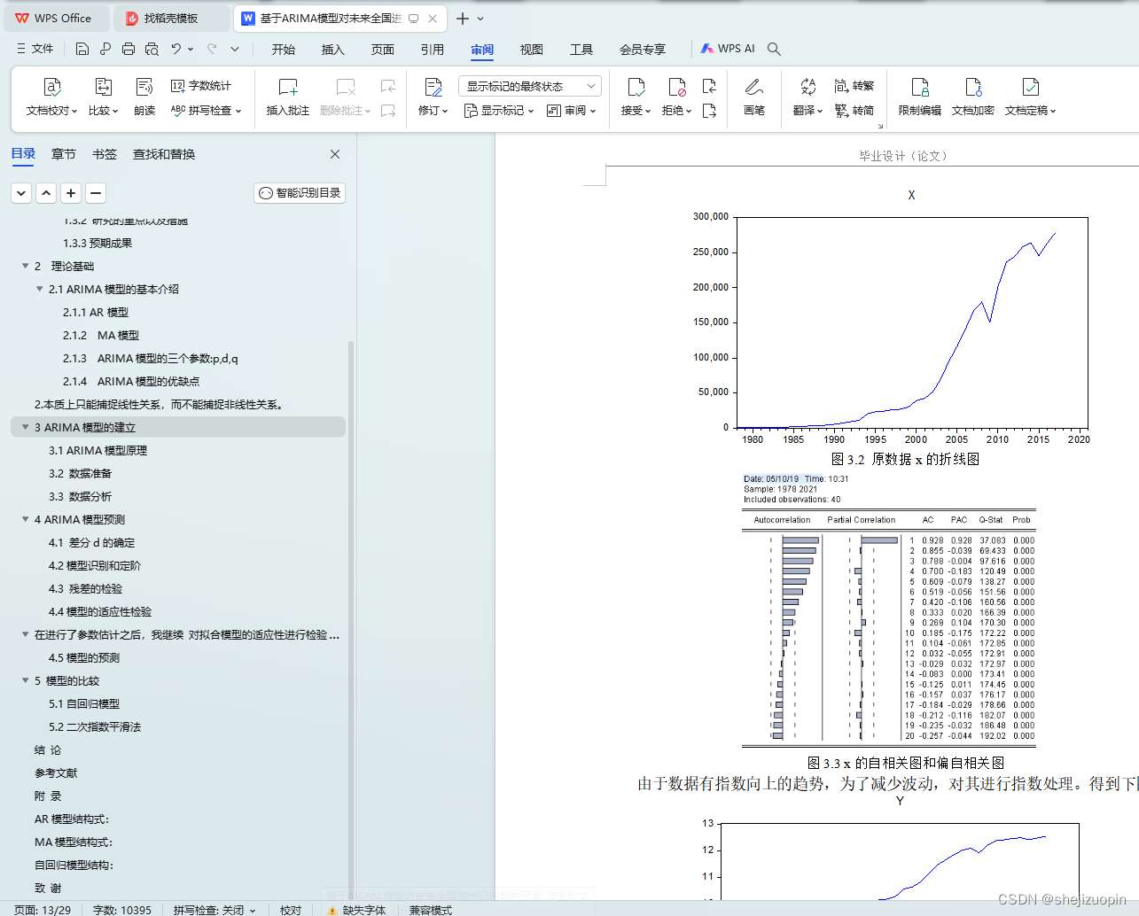Switch to the 引用 ribbon tab

tap(433, 50)
